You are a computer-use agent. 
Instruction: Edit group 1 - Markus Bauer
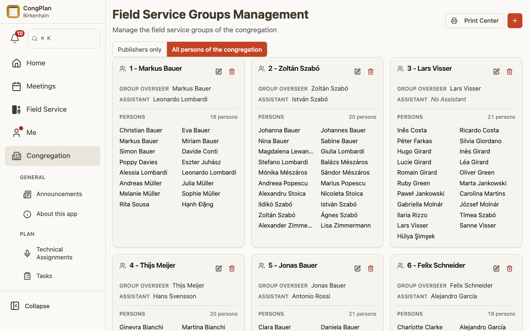(219, 72)
